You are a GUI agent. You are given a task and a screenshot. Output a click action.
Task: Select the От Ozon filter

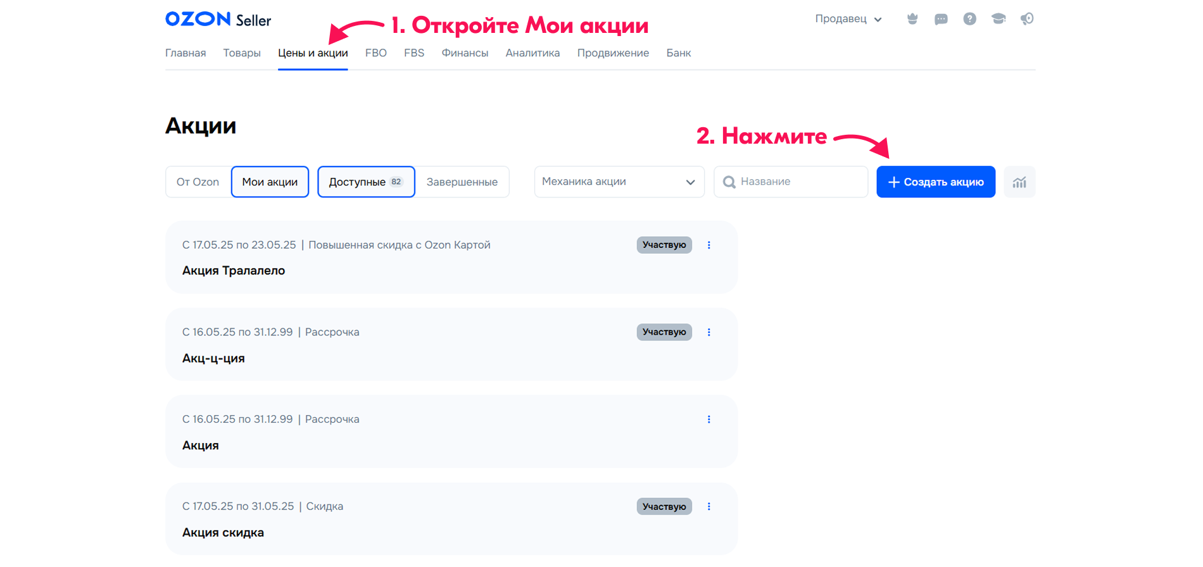(x=198, y=182)
